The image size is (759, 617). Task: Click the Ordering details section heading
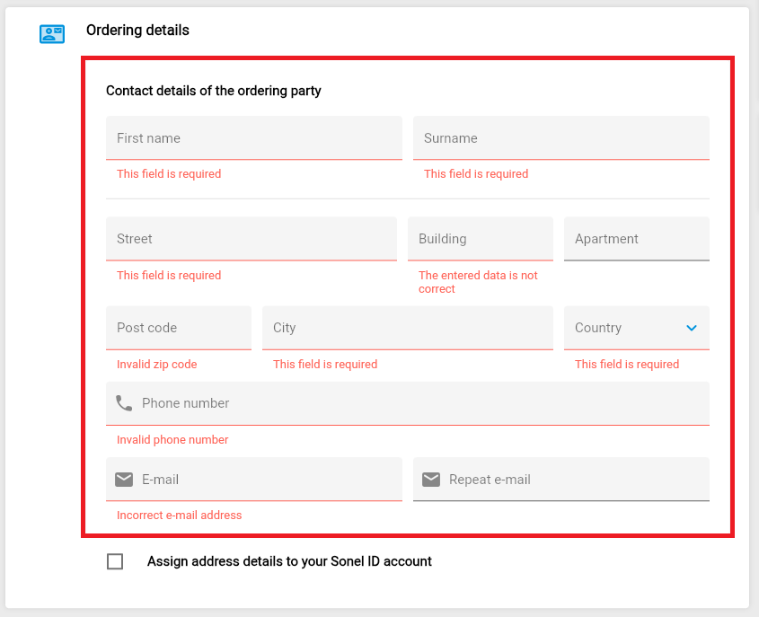tap(137, 31)
